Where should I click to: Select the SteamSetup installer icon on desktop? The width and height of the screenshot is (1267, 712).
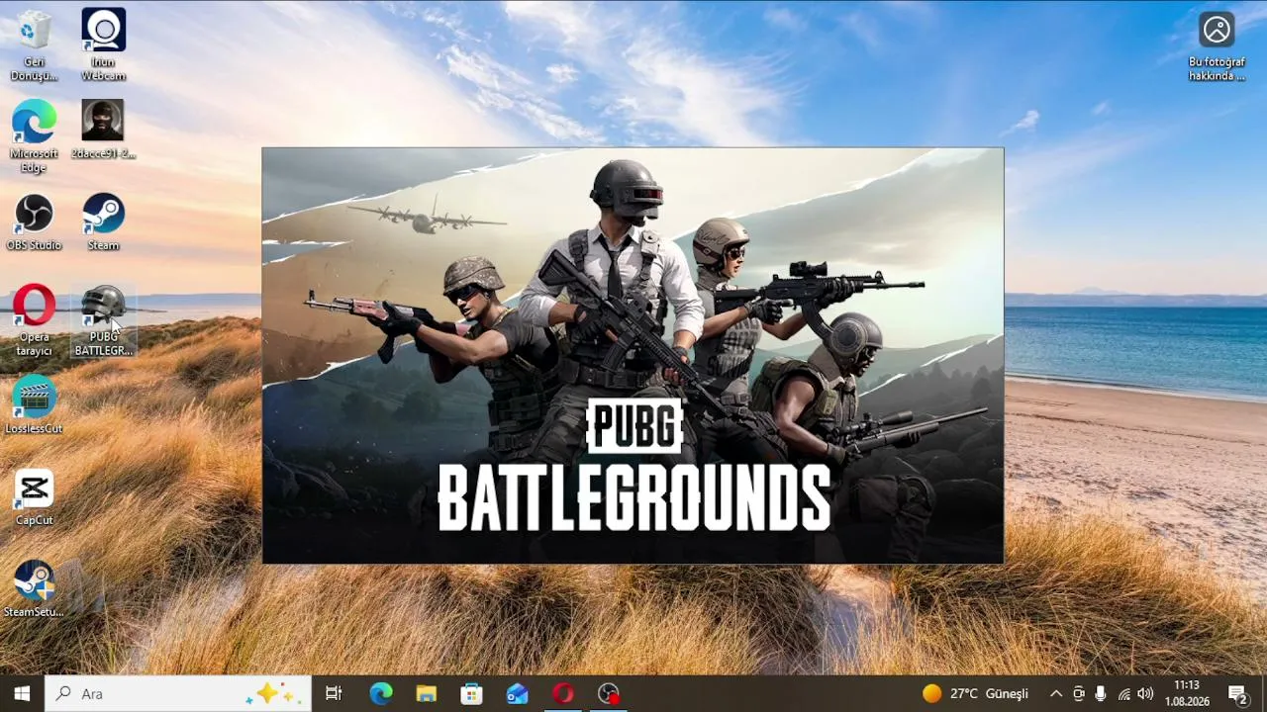pyautogui.click(x=34, y=589)
